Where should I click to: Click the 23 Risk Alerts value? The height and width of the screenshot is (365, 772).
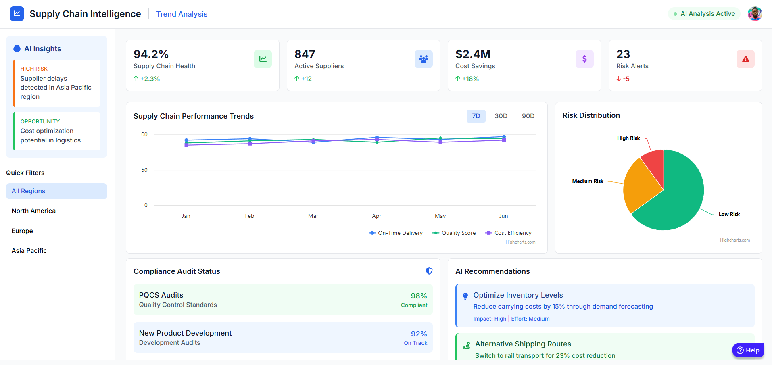point(623,54)
